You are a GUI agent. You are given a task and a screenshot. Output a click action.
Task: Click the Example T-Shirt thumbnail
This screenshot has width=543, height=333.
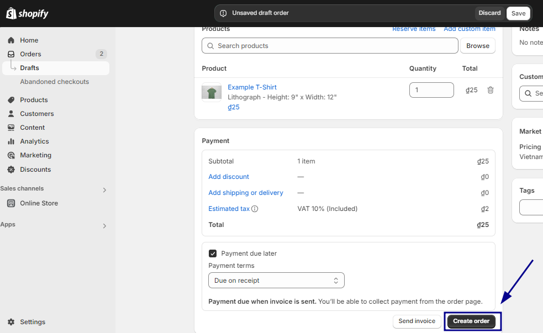[212, 92]
